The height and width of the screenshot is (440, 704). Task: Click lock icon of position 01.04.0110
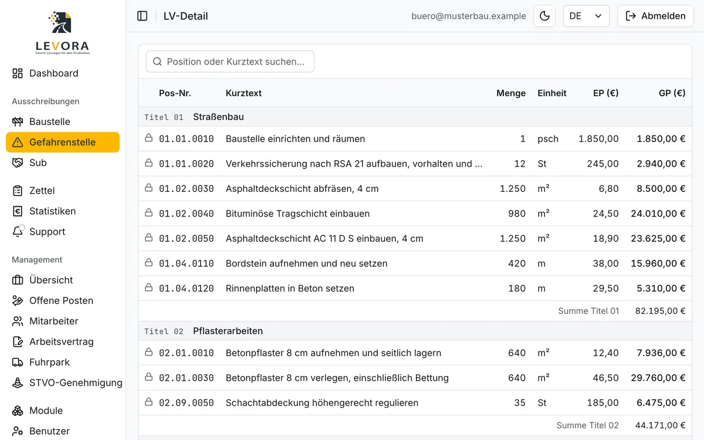(148, 263)
